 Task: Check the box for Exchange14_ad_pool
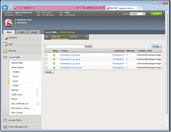point(47,55)
